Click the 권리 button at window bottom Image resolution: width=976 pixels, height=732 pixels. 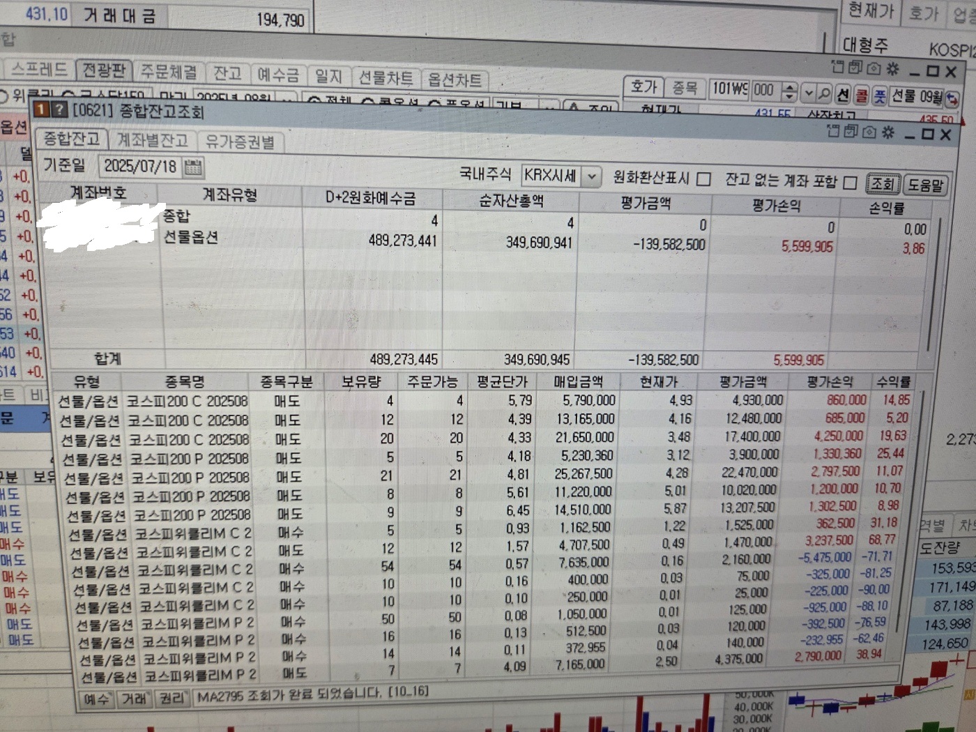coord(171,698)
